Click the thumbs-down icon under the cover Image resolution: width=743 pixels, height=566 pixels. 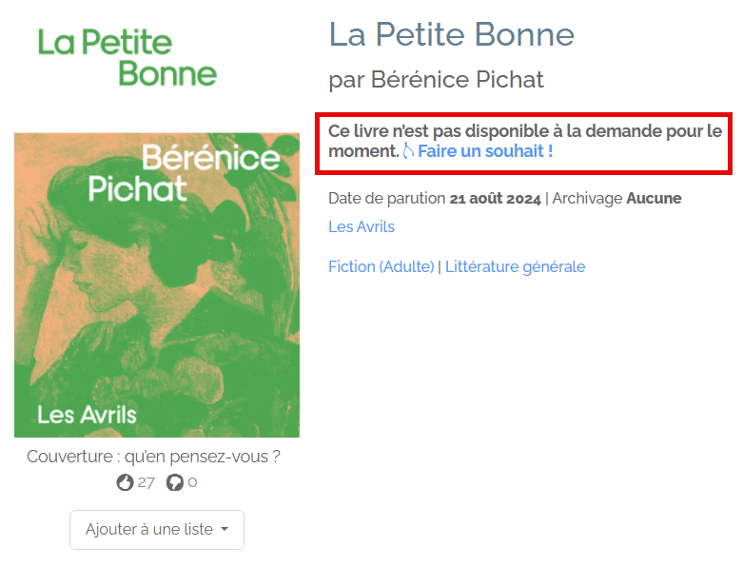tap(174, 482)
